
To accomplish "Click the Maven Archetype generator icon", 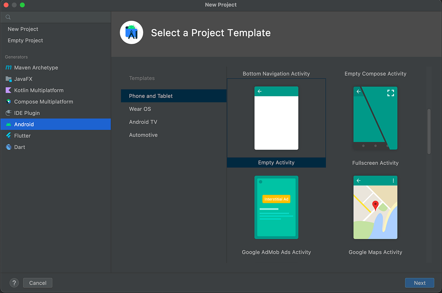I will click(x=8, y=68).
